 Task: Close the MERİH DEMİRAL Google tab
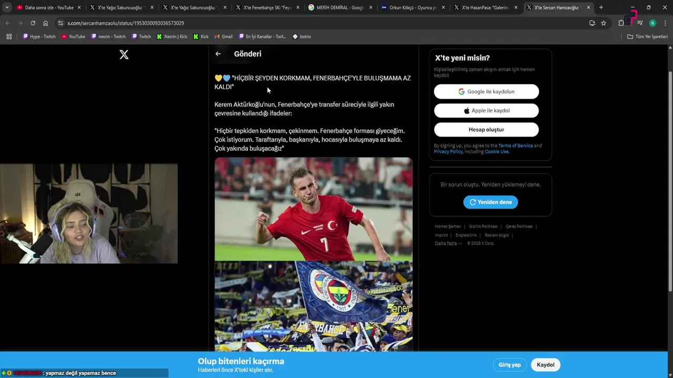(x=371, y=7)
